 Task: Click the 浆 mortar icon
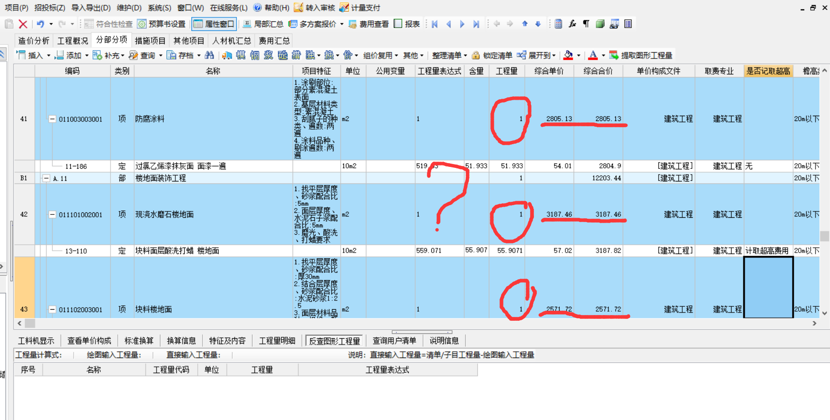click(x=268, y=55)
